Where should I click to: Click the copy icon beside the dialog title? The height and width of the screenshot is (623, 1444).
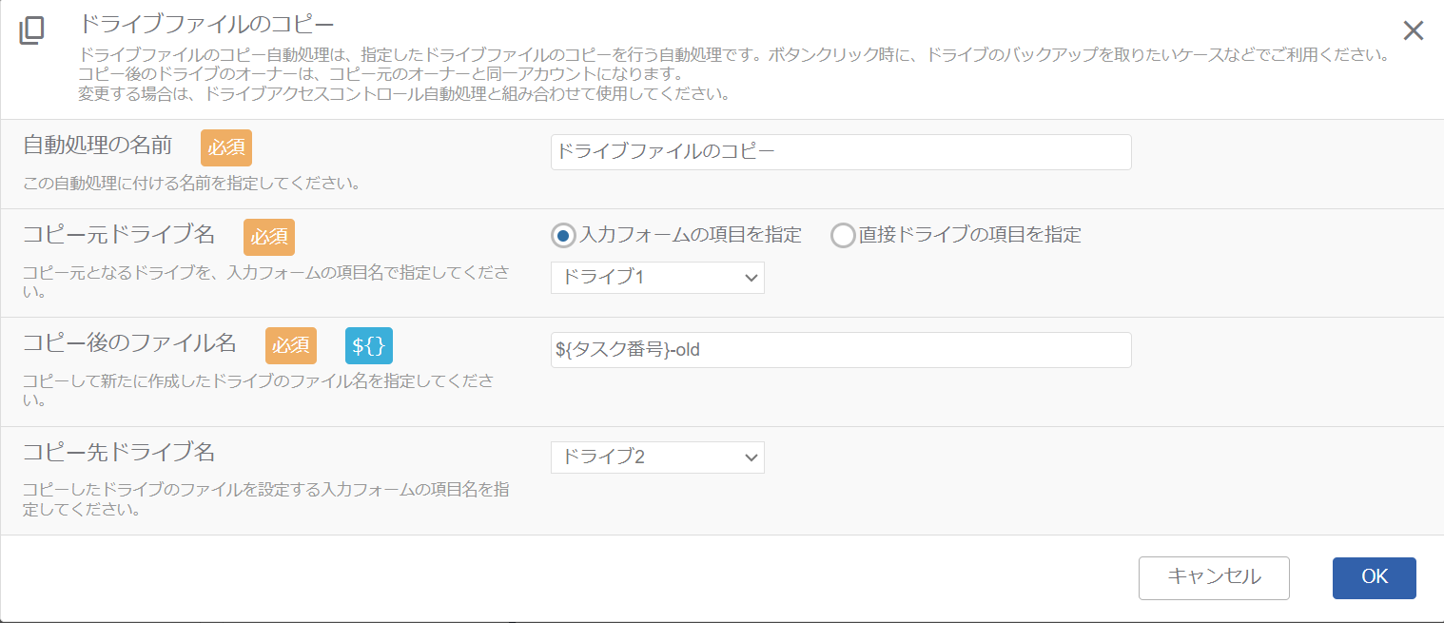click(x=31, y=30)
